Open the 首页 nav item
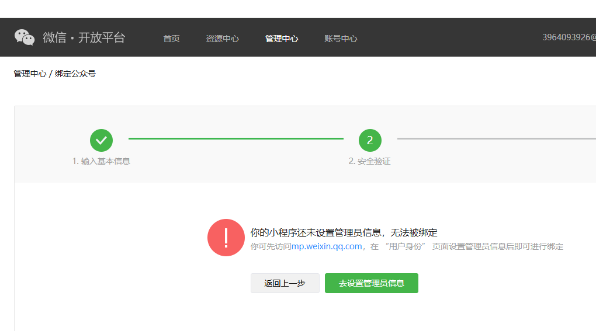Viewport: 596px width, 331px height. point(171,39)
